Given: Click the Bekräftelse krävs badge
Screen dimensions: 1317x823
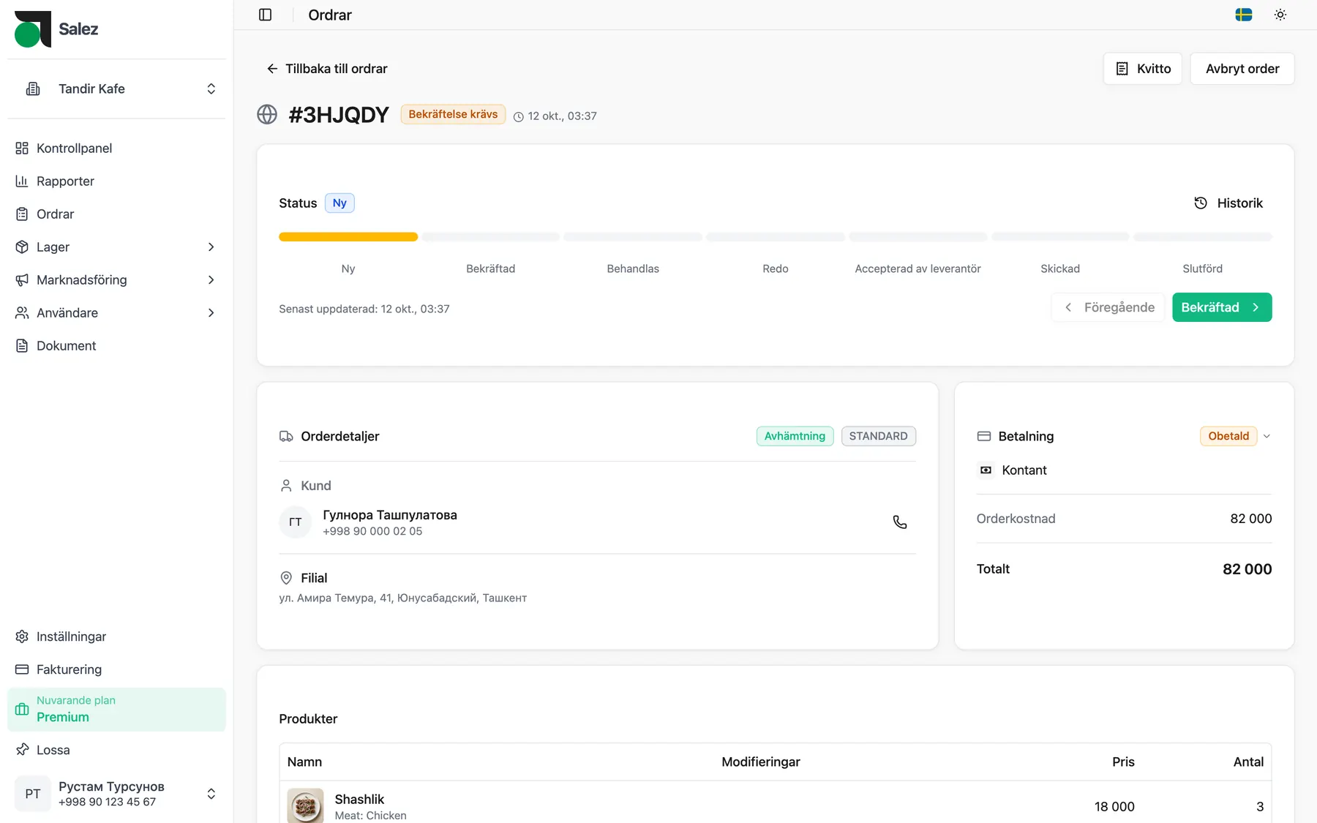Looking at the screenshot, I should click(x=453, y=114).
